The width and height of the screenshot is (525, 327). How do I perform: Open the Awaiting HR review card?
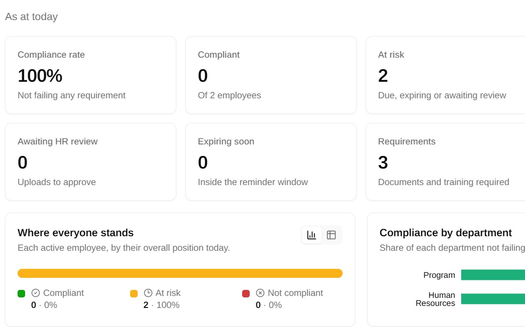90,162
